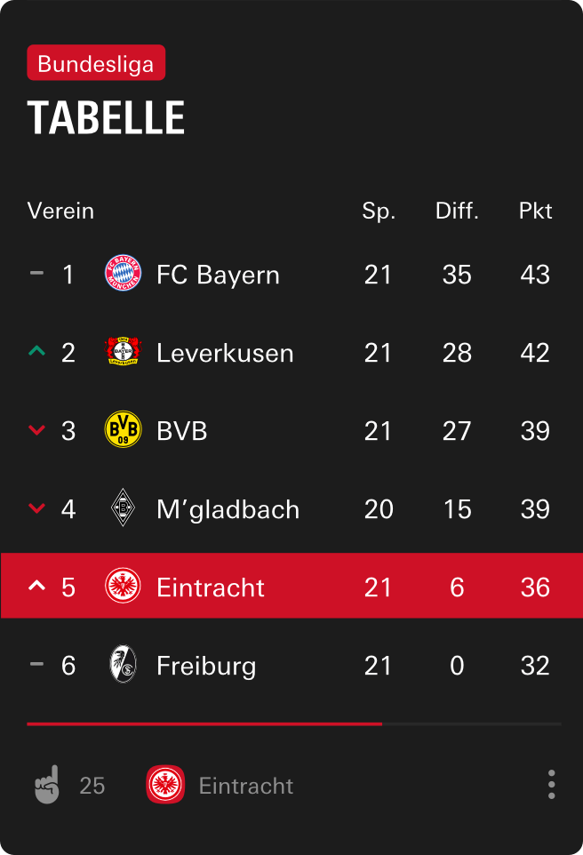583x855 pixels.
Task: Click the red down arrow beside M'gladbach
Action: pyautogui.click(x=36, y=509)
